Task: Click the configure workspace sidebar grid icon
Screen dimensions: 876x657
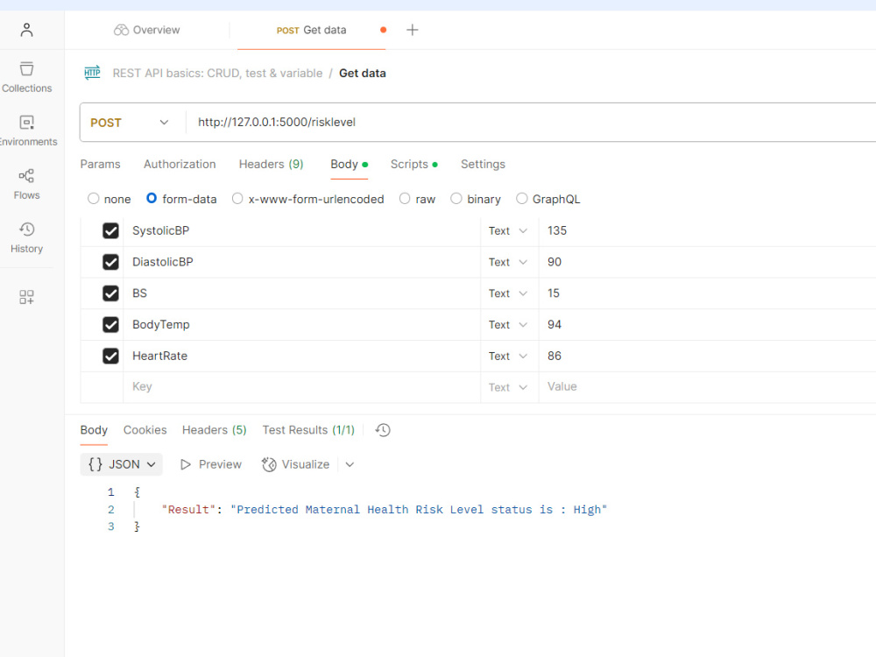Action: tap(26, 297)
